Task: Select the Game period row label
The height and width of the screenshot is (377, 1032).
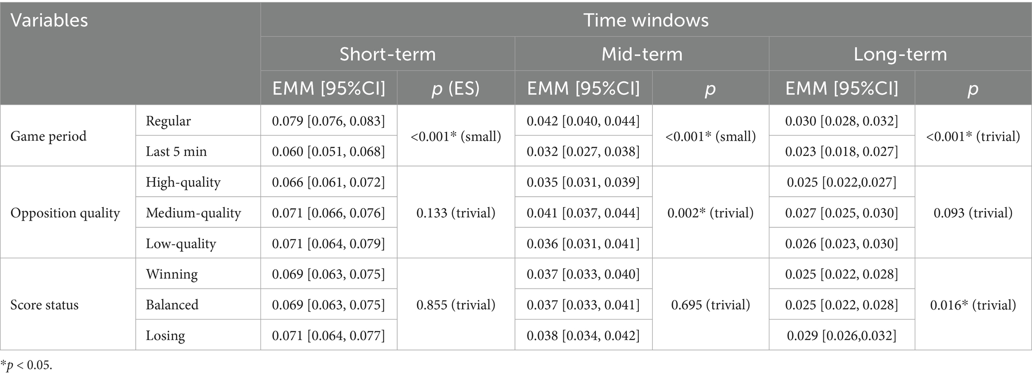Action: 48,136
